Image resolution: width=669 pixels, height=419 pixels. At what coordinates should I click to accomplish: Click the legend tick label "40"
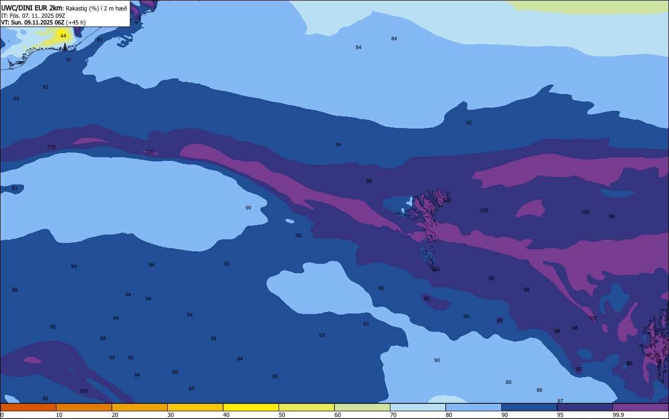coord(226,415)
